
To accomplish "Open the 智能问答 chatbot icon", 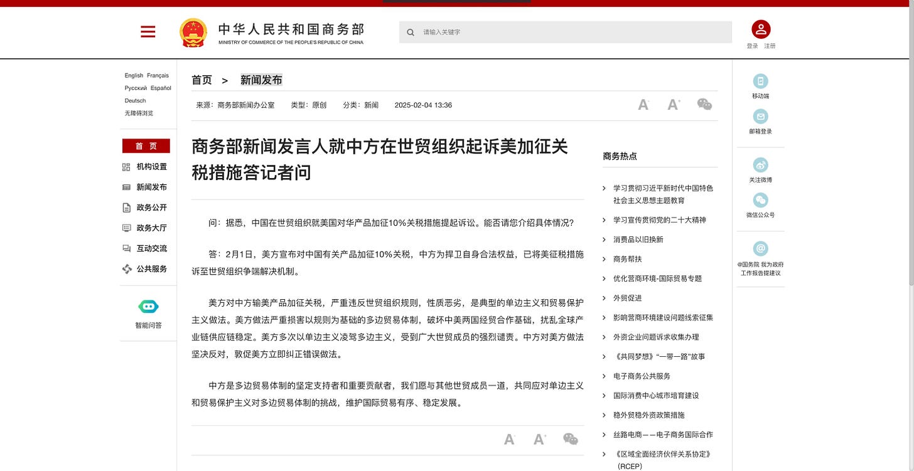I will 148,307.
